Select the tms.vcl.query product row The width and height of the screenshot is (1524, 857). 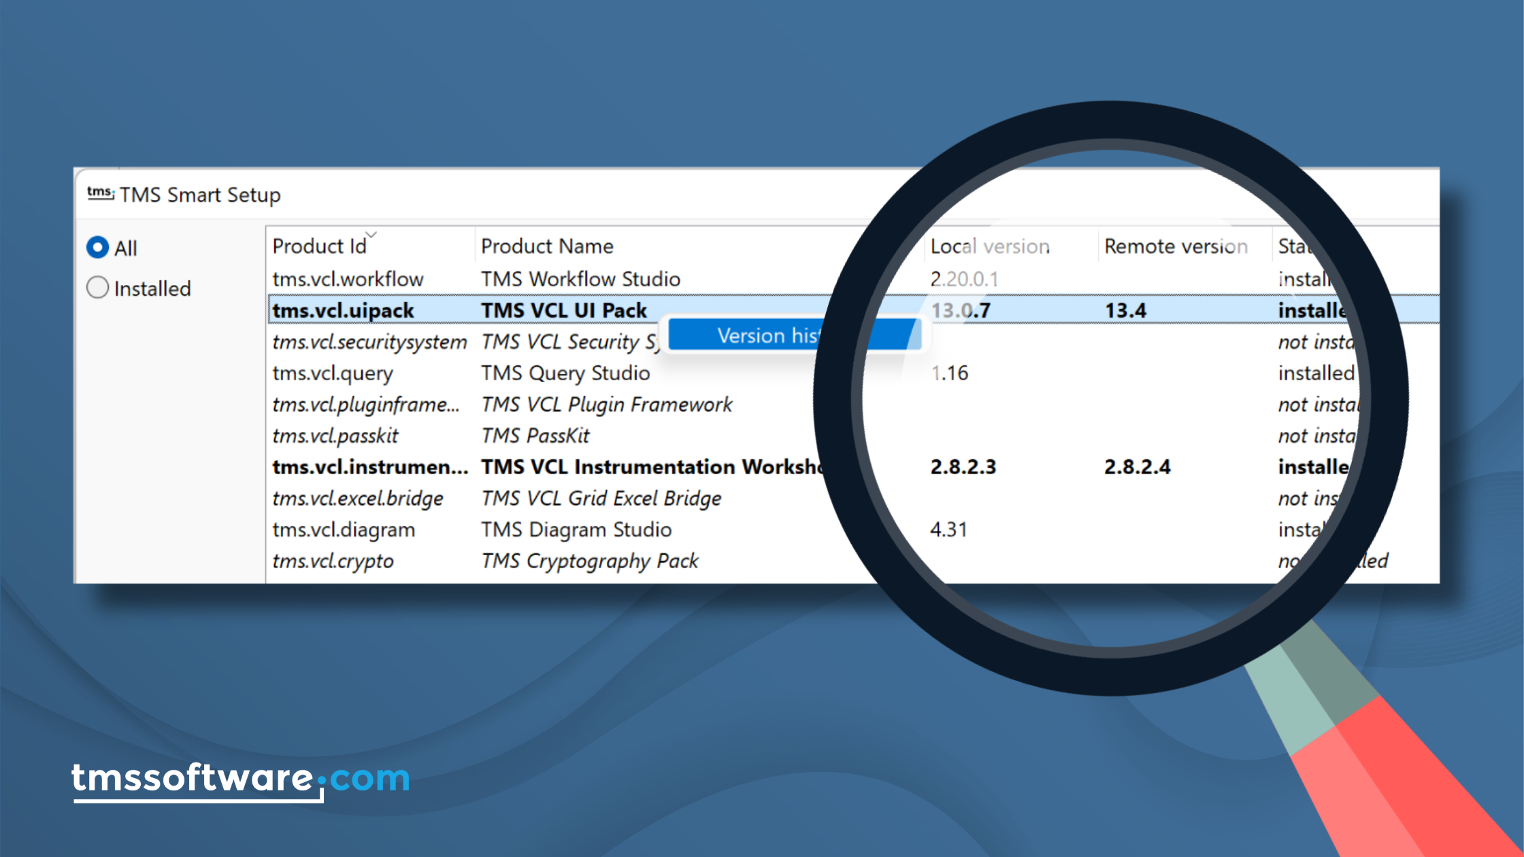coord(333,373)
